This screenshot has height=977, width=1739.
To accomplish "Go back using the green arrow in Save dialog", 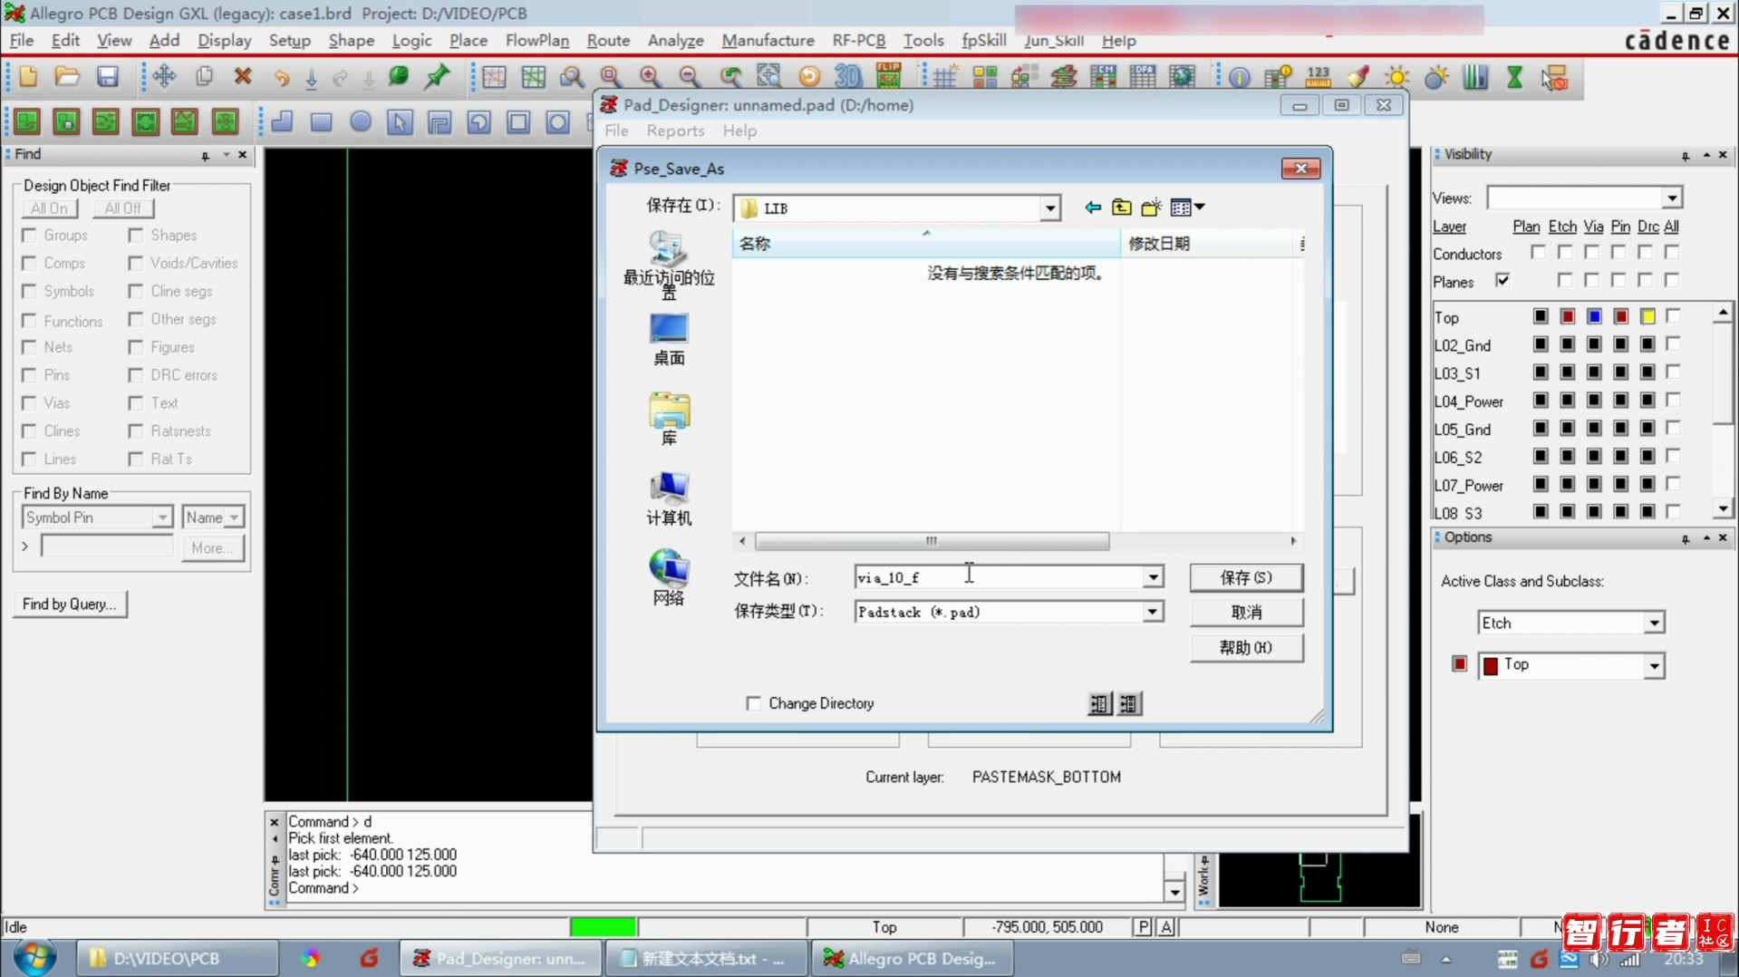I will click(x=1093, y=208).
